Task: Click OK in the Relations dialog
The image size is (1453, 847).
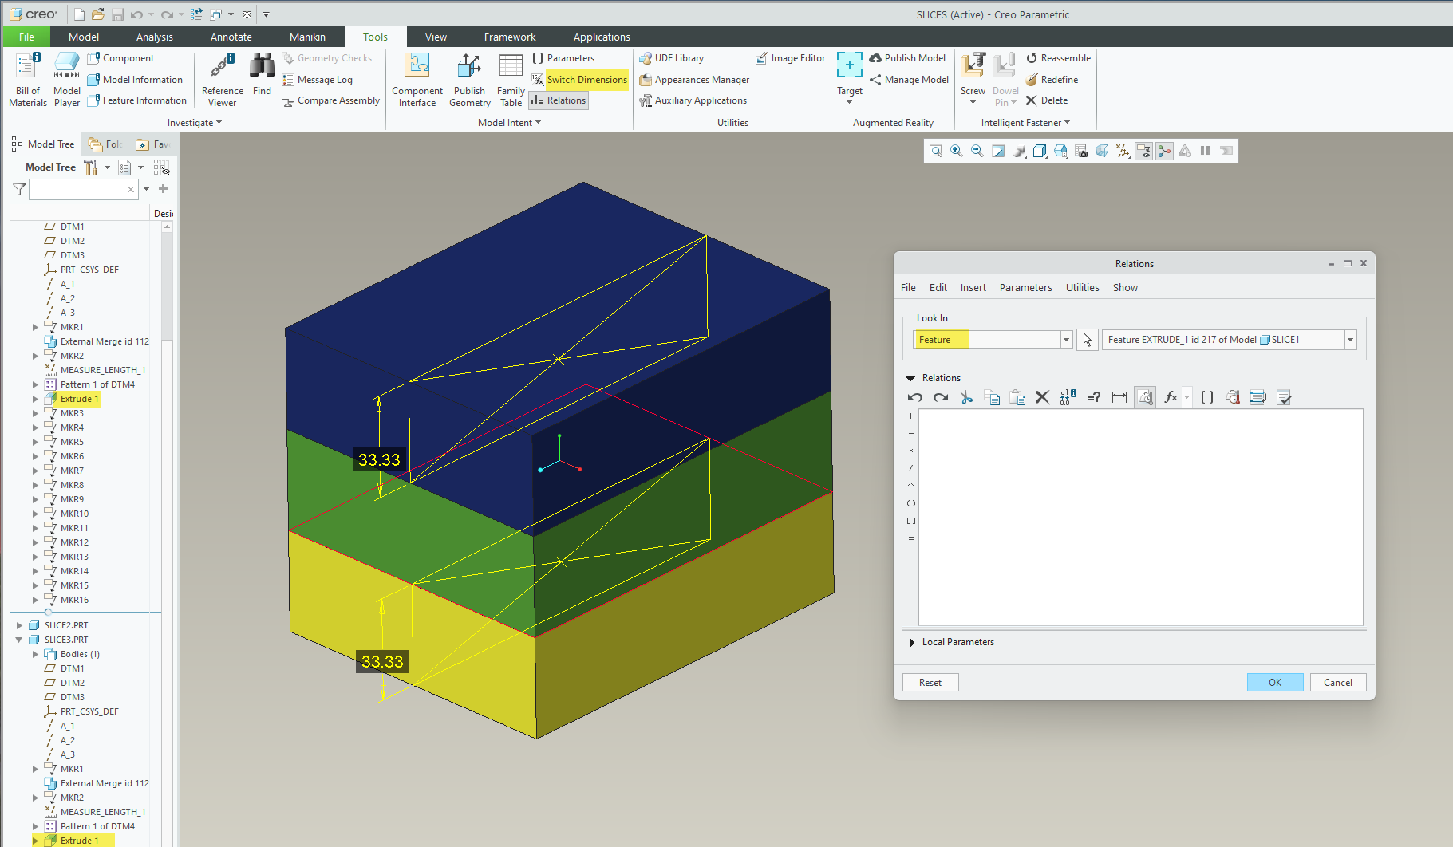Action: tap(1274, 682)
